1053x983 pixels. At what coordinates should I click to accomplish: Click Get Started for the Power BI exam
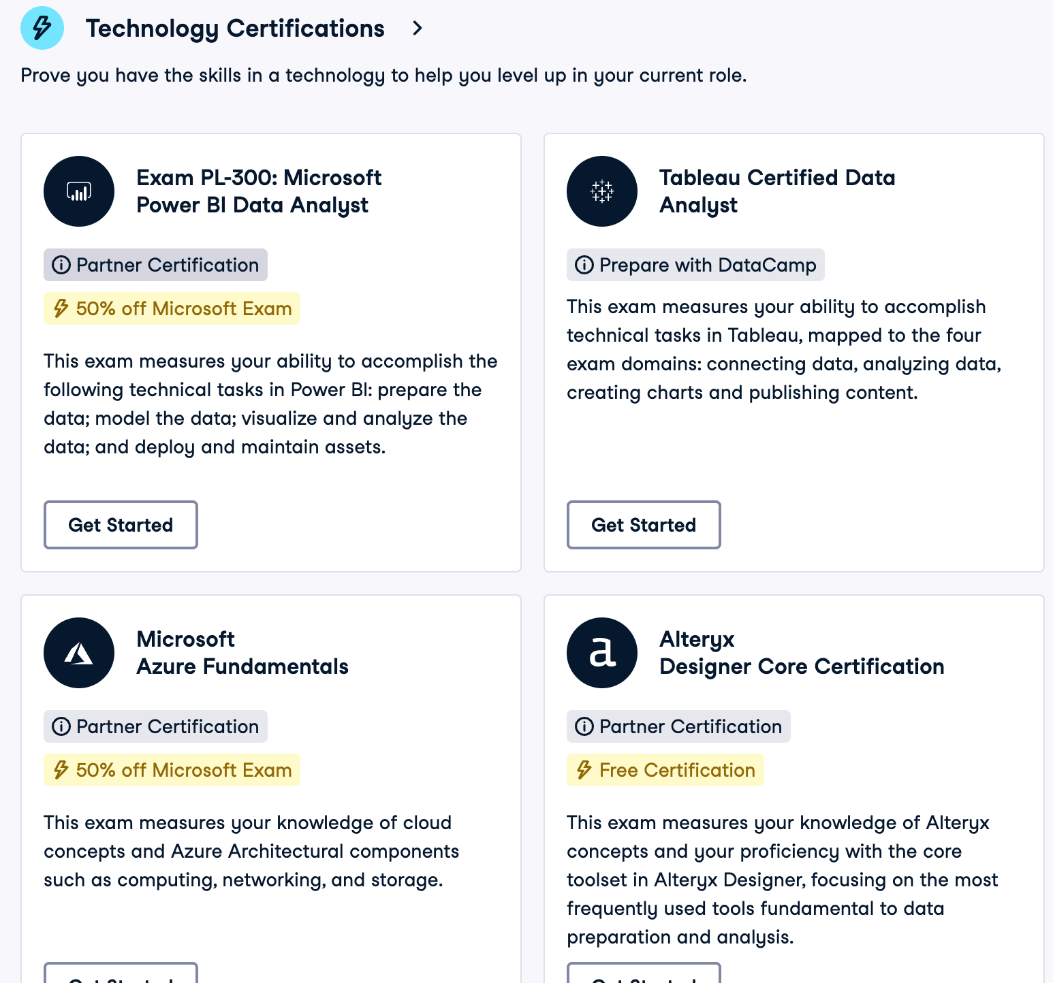(x=121, y=525)
